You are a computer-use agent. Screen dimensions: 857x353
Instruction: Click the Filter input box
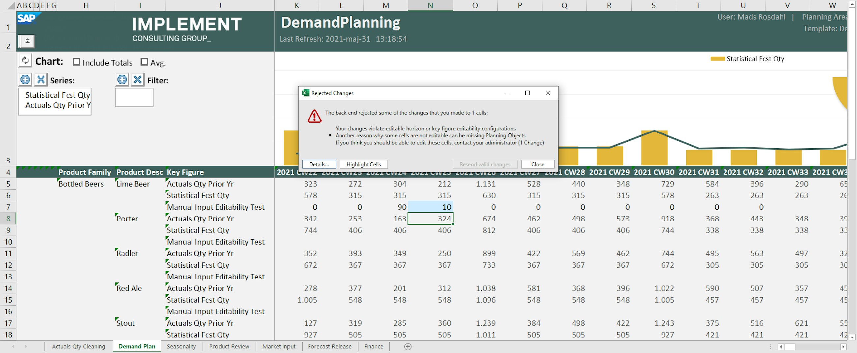pyautogui.click(x=134, y=98)
